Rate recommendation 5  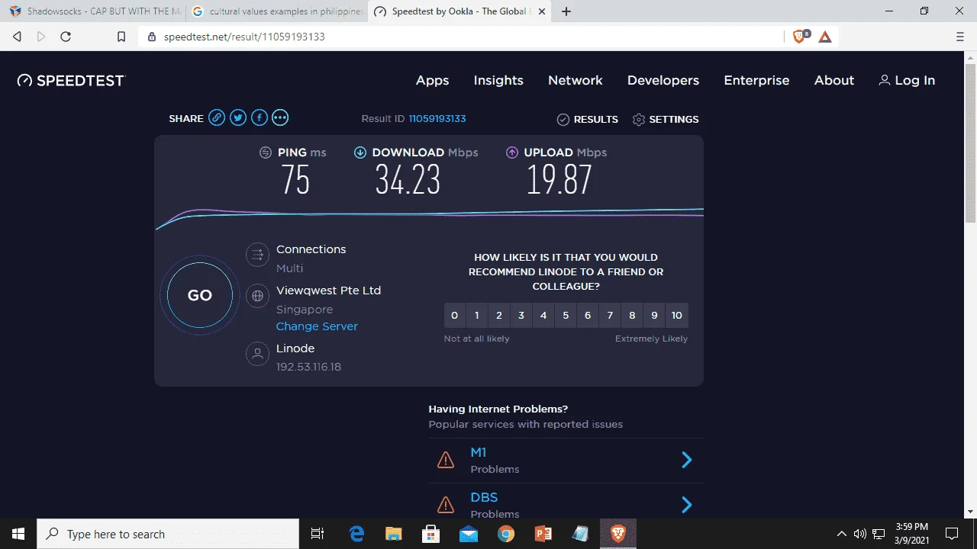566,315
